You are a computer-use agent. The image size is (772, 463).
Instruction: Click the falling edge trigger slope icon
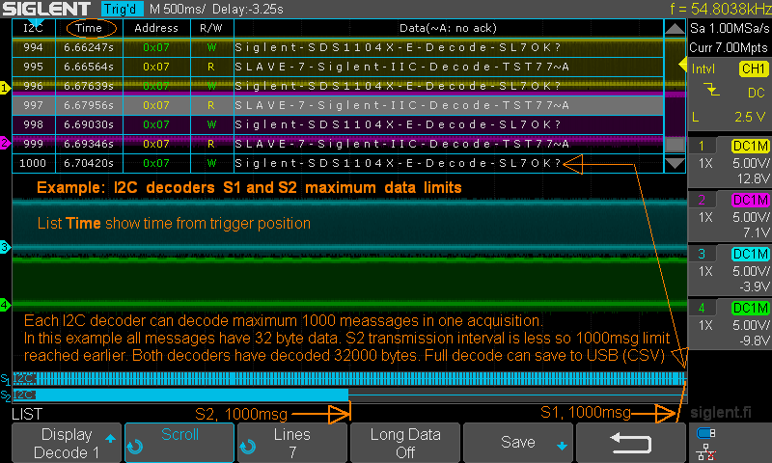711,90
